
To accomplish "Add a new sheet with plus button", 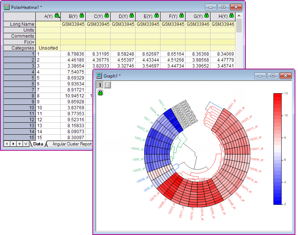I will coord(19,144).
